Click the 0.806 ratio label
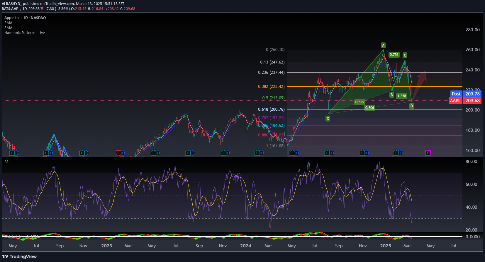 (370, 108)
